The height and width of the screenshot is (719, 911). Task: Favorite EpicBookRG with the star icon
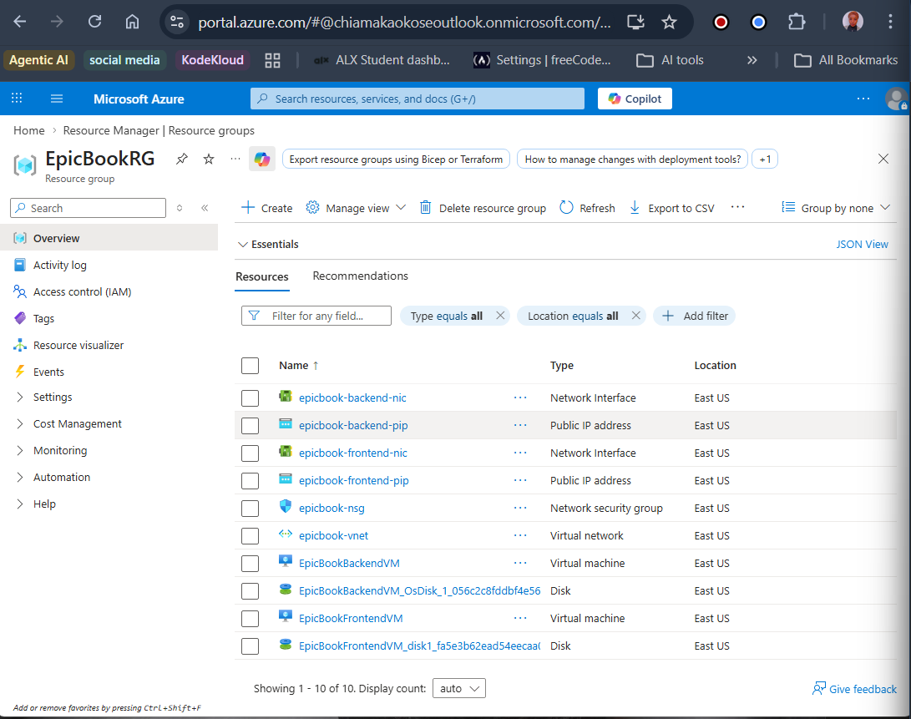pos(209,159)
